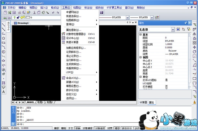Click the Select Objects icon in properties panel

(x=183, y=29)
